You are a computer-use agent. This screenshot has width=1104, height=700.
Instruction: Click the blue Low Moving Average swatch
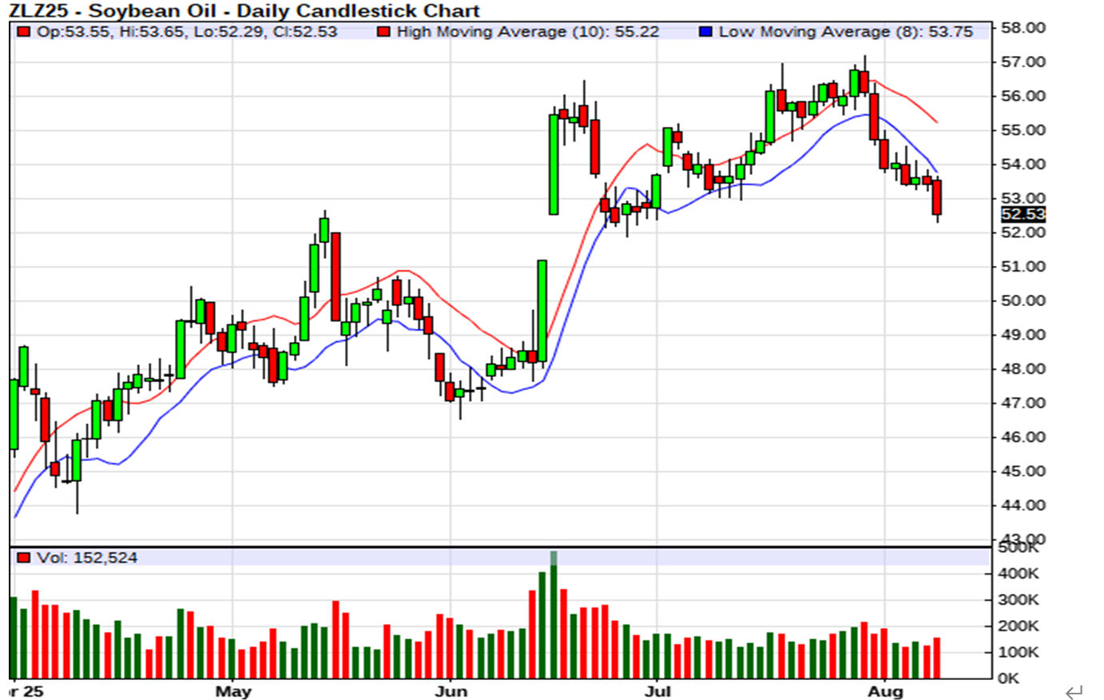[705, 32]
